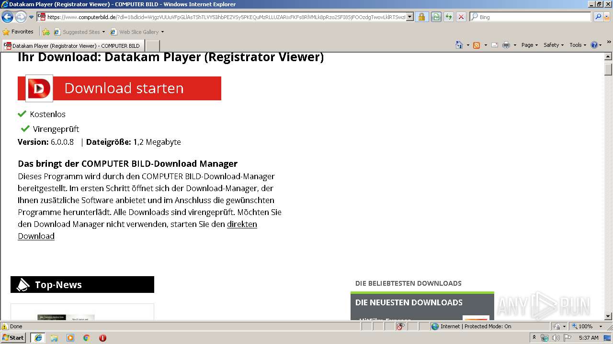Open a new blank tab
Screen dimensions: 613x344
(x=152, y=46)
